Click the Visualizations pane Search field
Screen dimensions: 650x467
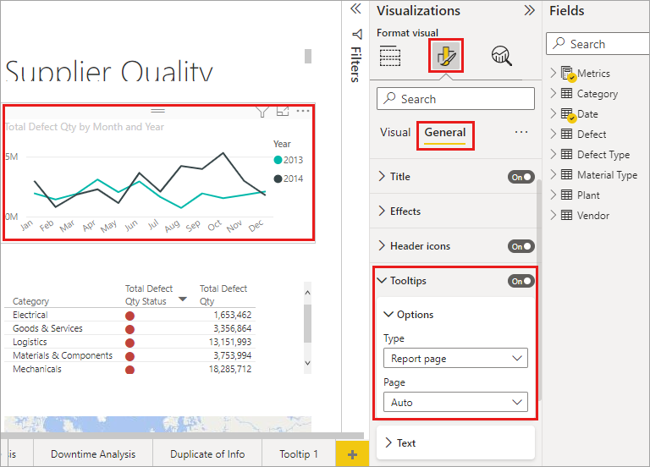coord(455,99)
